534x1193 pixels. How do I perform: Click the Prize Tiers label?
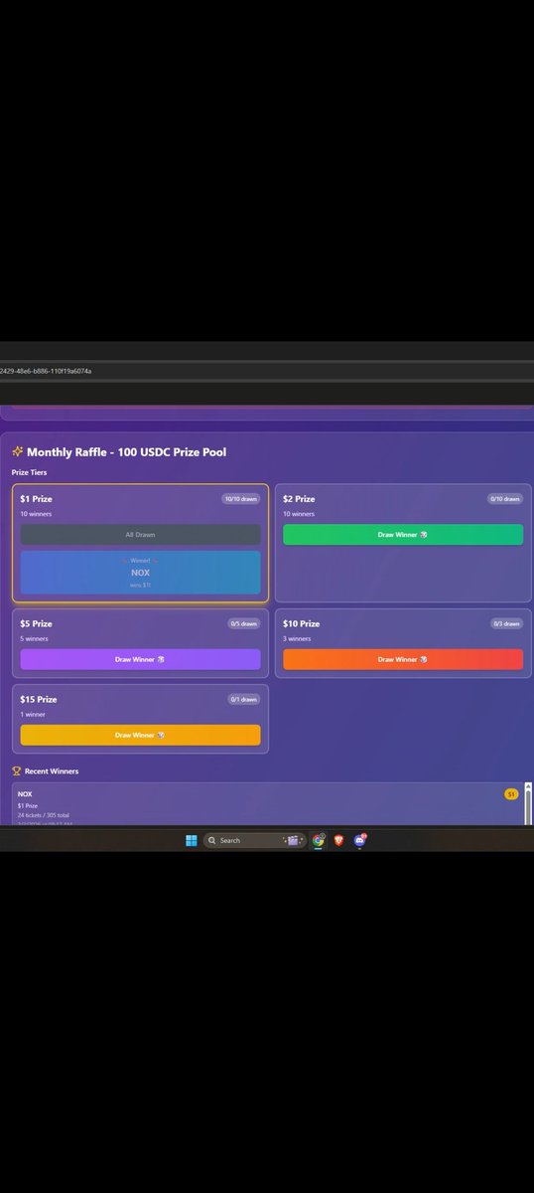(x=31, y=472)
